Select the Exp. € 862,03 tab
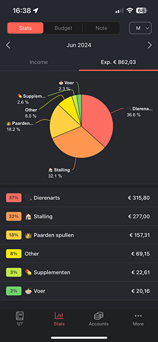The width and height of the screenshot is (158, 342). pos(118,62)
